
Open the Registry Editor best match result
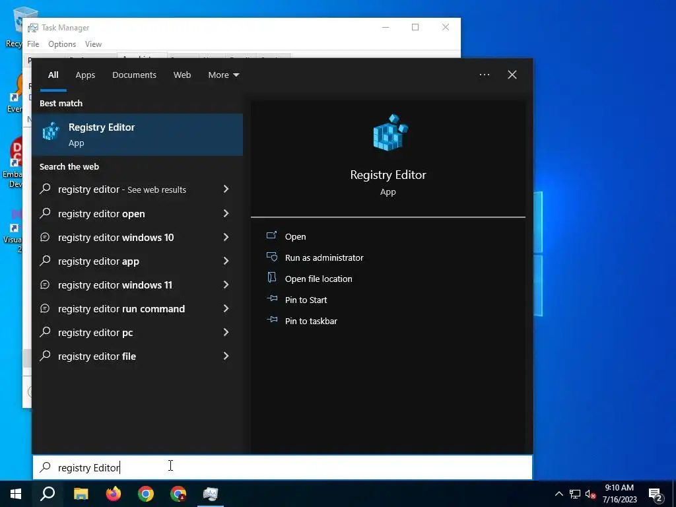(137, 135)
